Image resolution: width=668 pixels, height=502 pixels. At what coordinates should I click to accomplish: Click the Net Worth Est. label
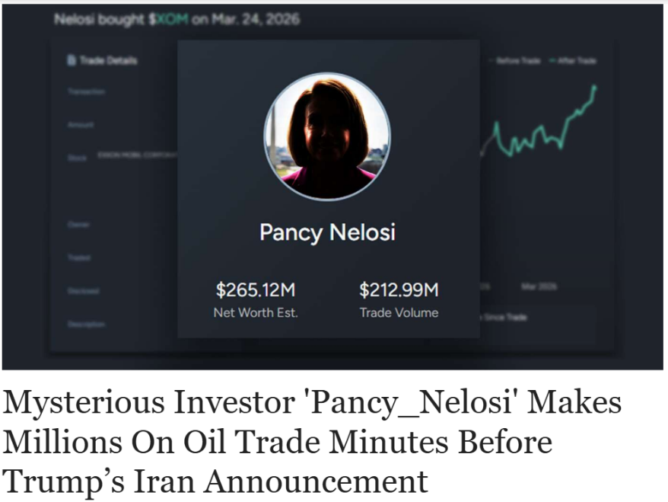coord(255,312)
